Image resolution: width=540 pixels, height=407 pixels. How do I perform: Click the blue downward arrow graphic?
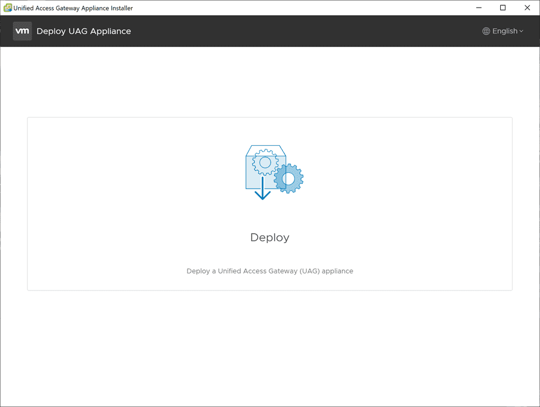[262, 189]
